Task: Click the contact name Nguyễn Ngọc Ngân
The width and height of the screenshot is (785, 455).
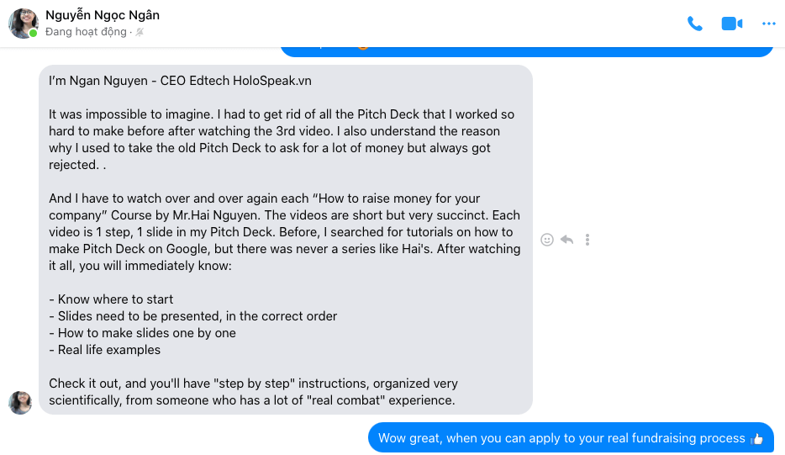Action: [x=102, y=15]
